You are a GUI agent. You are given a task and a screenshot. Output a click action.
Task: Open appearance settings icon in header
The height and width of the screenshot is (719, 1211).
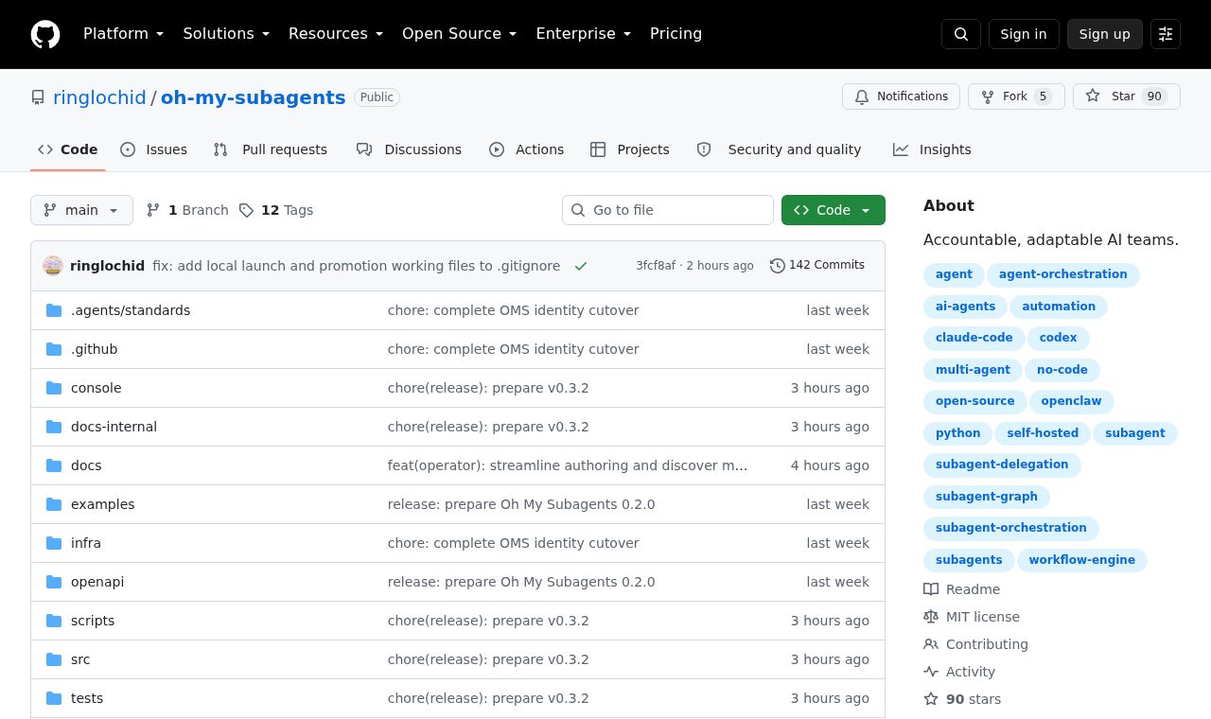pyautogui.click(x=1166, y=34)
